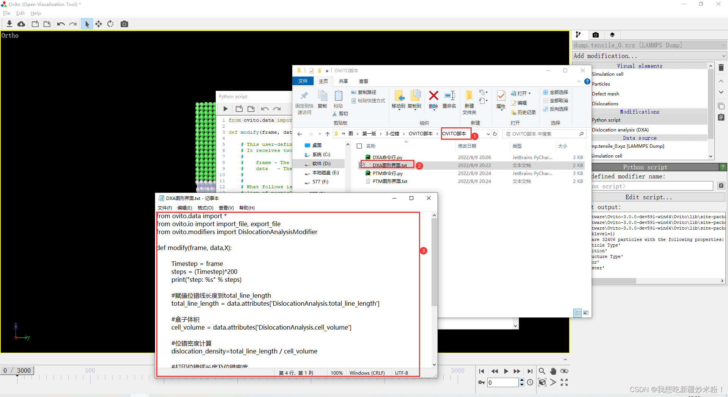Toggle the Dislocations visual element entry

(606, 103)
